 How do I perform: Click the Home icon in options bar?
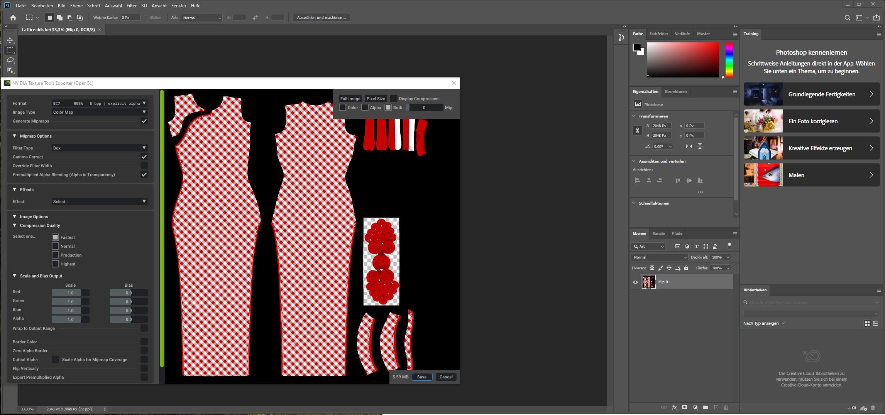click(13, 18)
